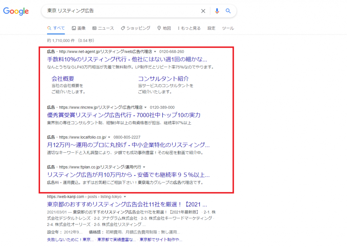Click the Google logo
The width and height of the screenshot is (347, 247).
tap(16, 11)
